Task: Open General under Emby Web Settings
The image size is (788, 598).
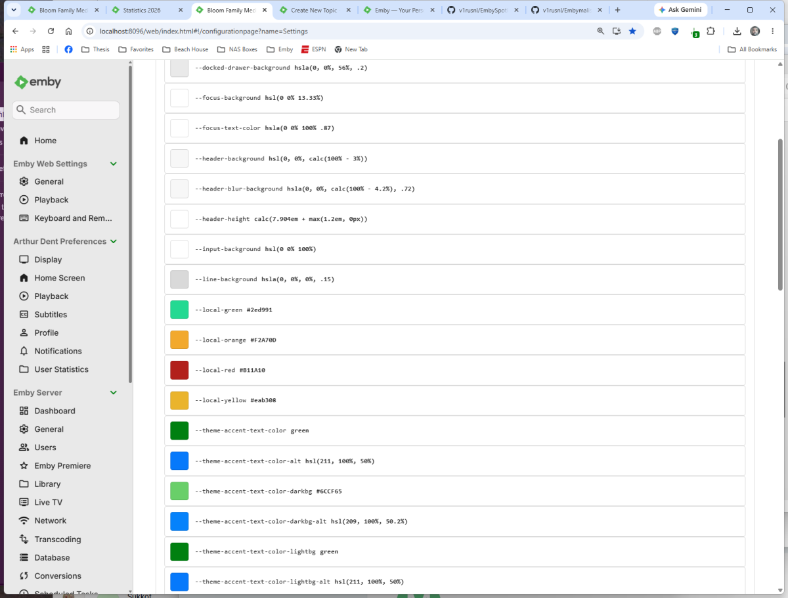Action: click(x=49, y=181)
